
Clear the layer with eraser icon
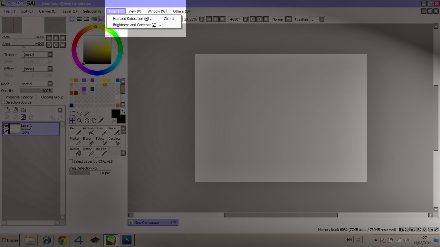click(x=23, y=117)
